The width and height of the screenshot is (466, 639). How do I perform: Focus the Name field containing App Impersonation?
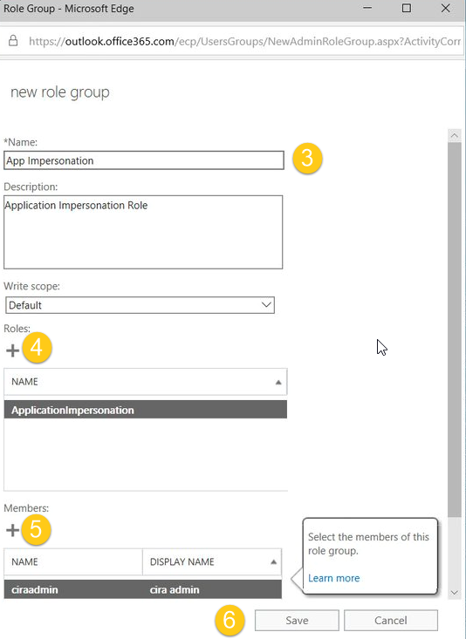pyautogui.click(x=144, y=160)
